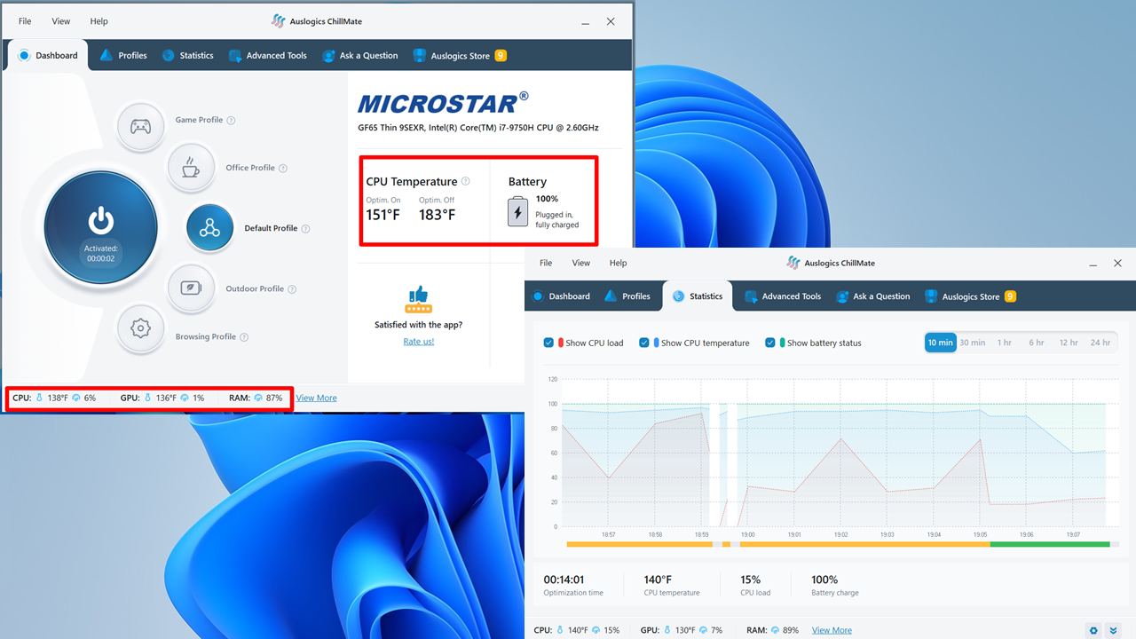Screen dimensions: 1136x639
Task: Collapse statistics using the double-chevron icon
Action: pyautogui.click(x=1114, y=630)
